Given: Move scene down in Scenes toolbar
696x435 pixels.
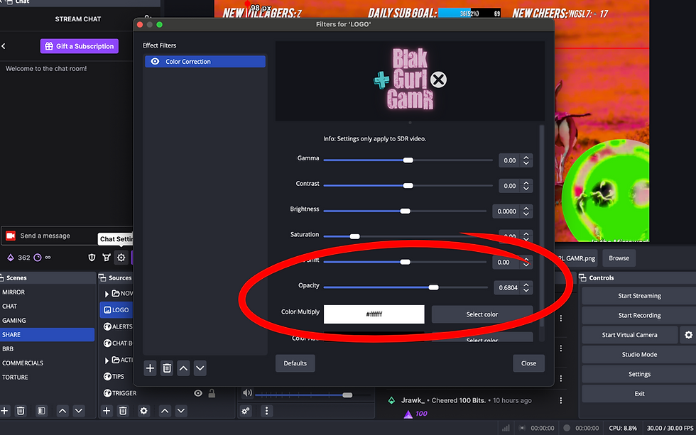Looking at the screenshot, I should tap(79, 411).
